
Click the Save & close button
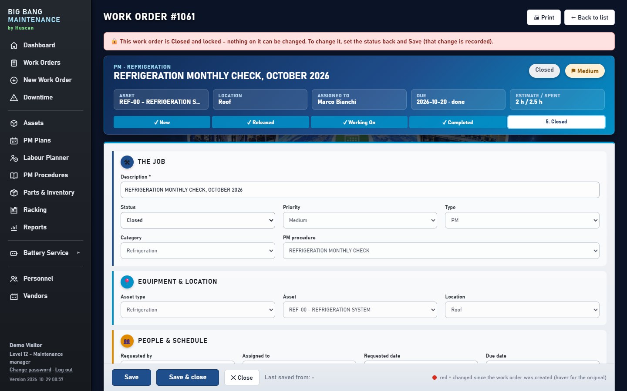[x=188, y=377]
